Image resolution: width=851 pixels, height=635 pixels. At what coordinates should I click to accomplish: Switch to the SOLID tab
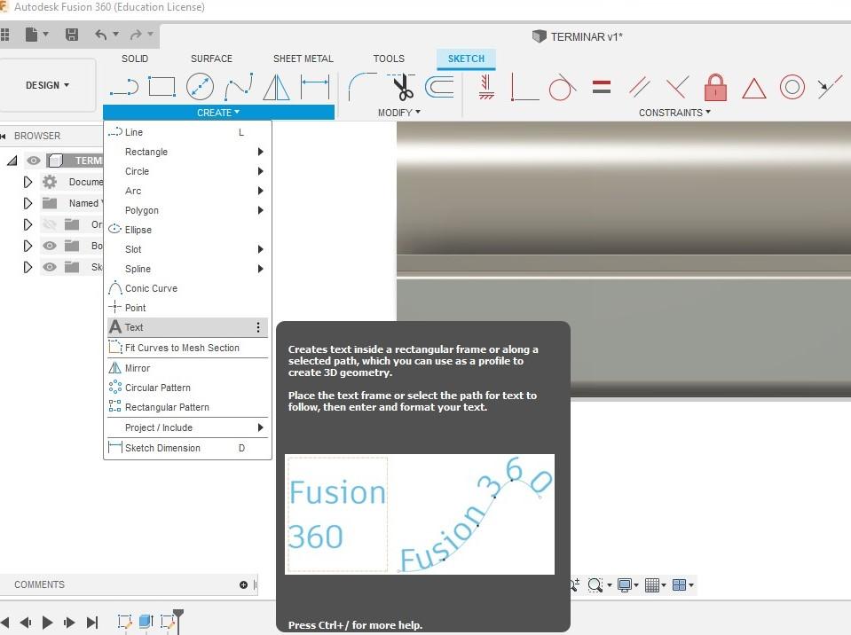135,59
